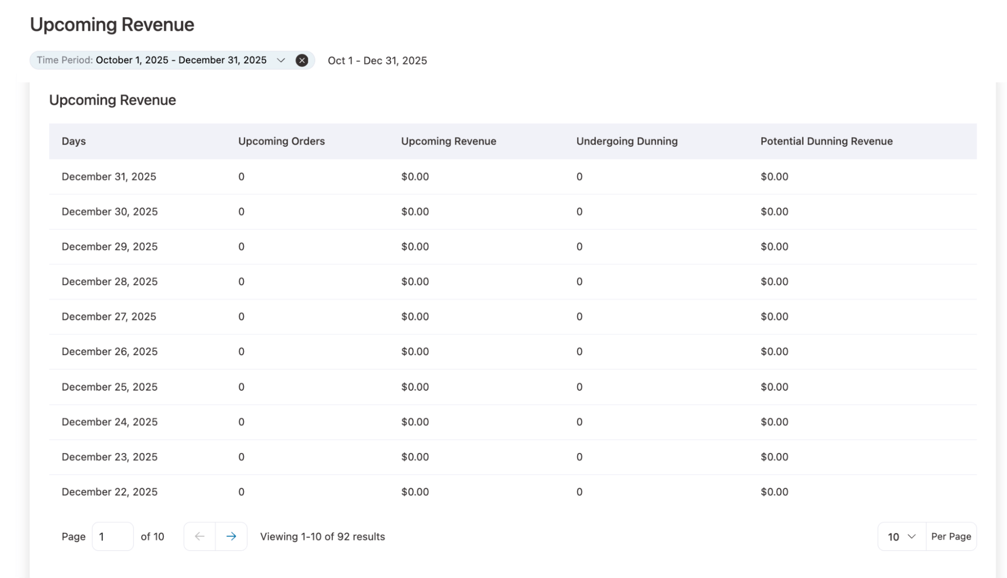Click the Per Page button
The height and width of the screenshot is (578, 1007).
coord(951,536)
